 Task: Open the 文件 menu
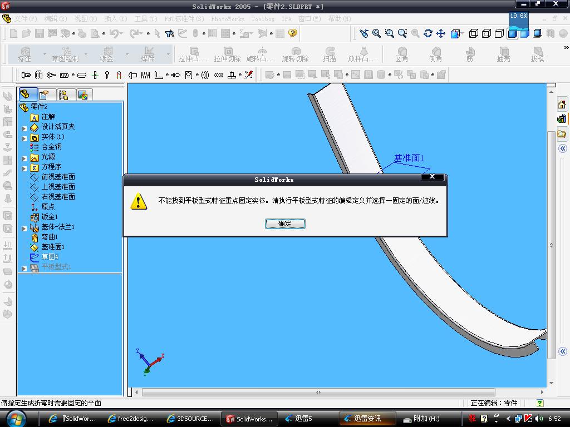coord(26,18)
